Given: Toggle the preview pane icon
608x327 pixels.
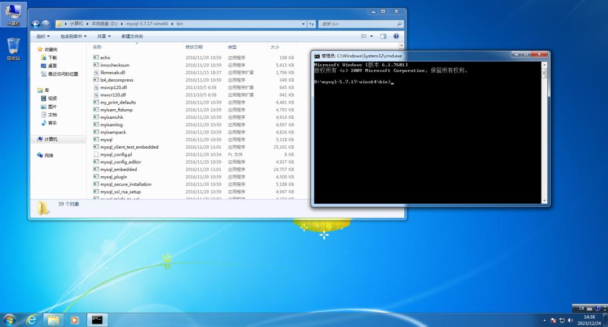Looking at the screenshot, I should [x=383, y=36].
